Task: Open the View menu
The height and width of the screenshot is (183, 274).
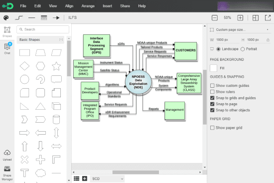Action: [x=53, y=6]
